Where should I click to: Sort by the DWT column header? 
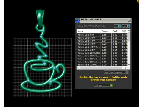[116, 31]
